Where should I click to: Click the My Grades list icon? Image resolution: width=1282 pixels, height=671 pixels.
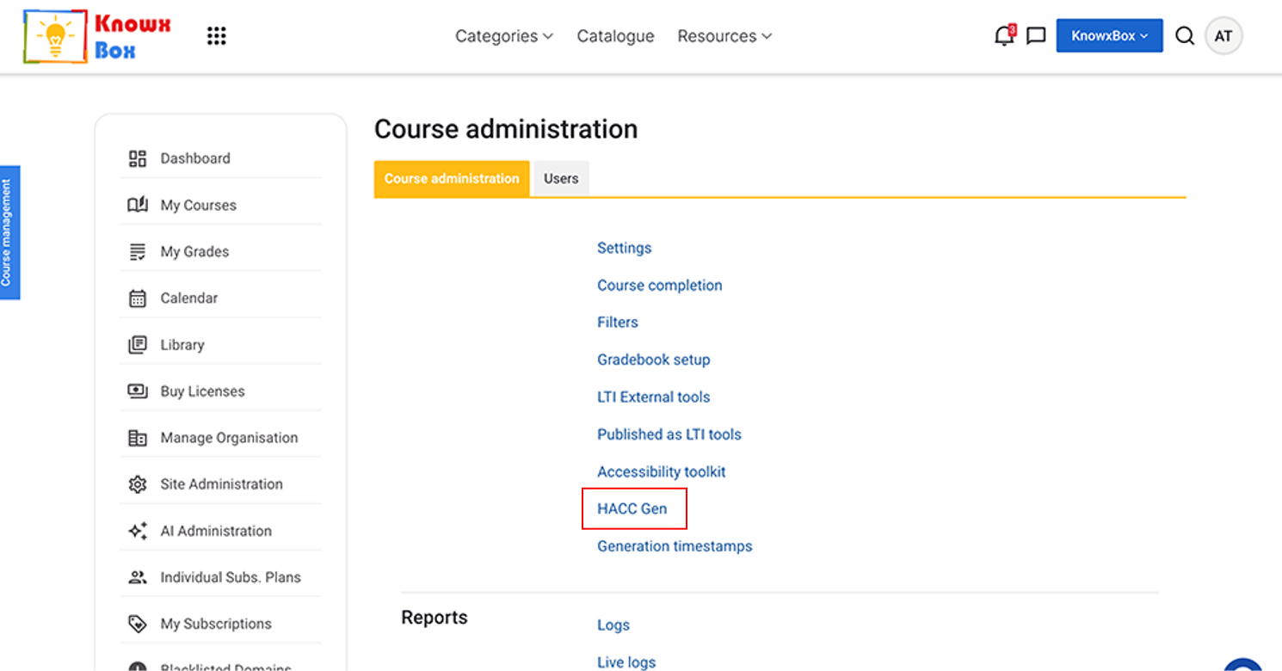(138, 251)
